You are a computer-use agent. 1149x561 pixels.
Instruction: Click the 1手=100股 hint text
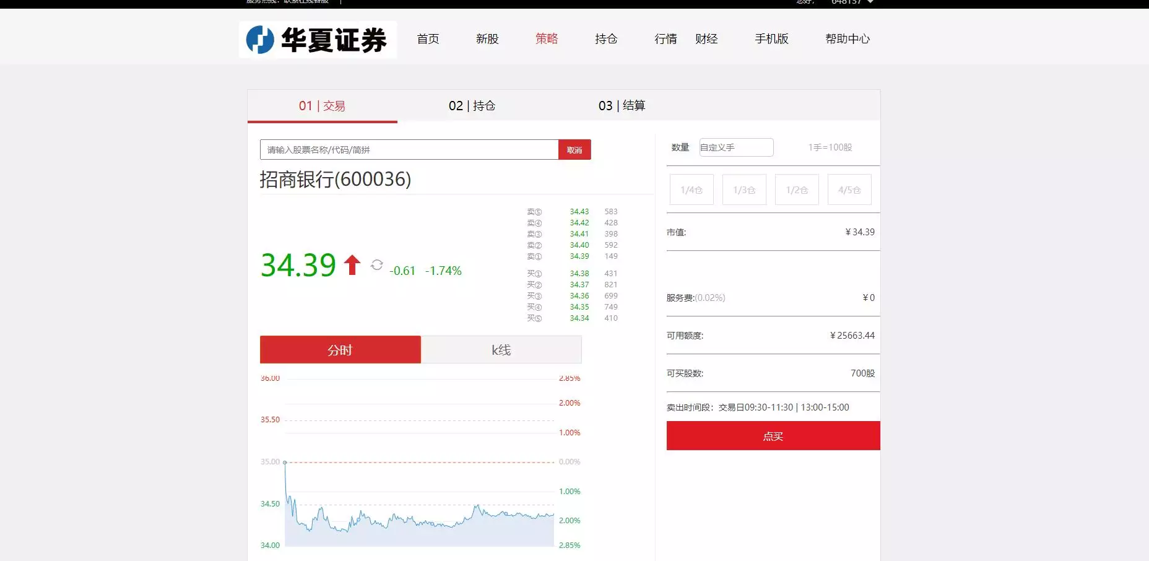pos(830,147)
